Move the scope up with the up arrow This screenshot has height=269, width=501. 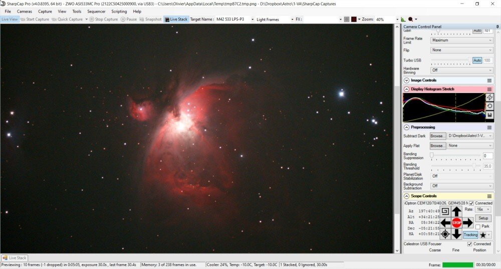point(456,211)
